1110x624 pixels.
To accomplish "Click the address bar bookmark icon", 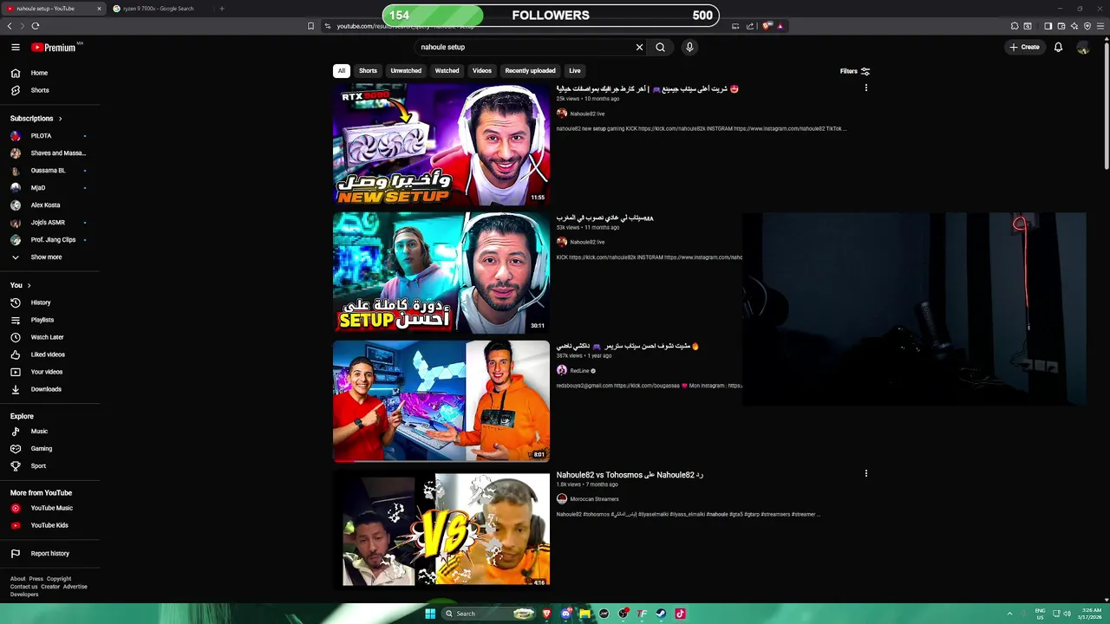I will tap(310, 26).
